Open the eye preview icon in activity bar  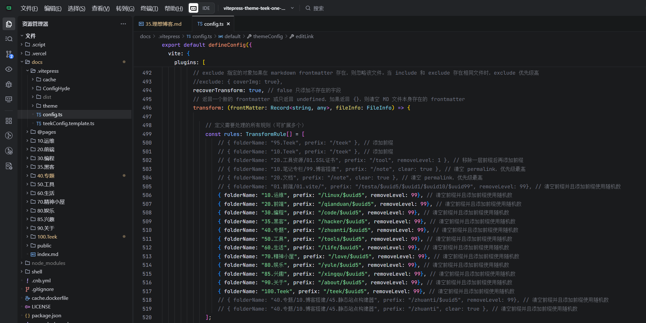(x=9, y=69)
